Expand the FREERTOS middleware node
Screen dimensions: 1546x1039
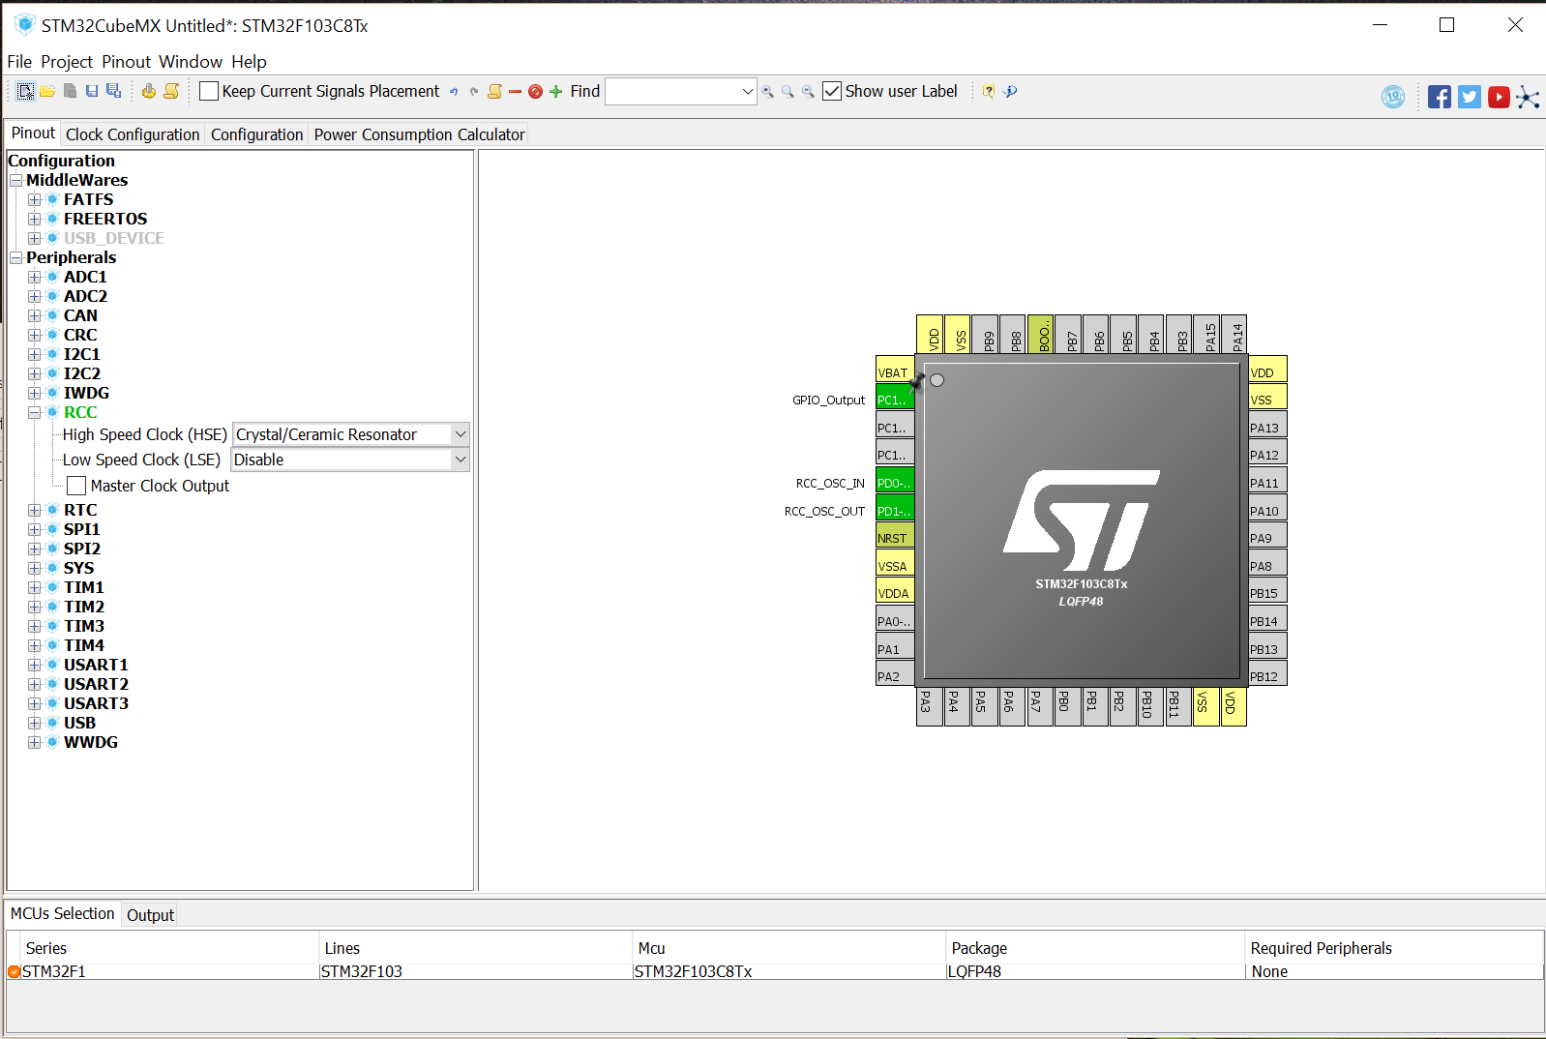click(35, 219)
